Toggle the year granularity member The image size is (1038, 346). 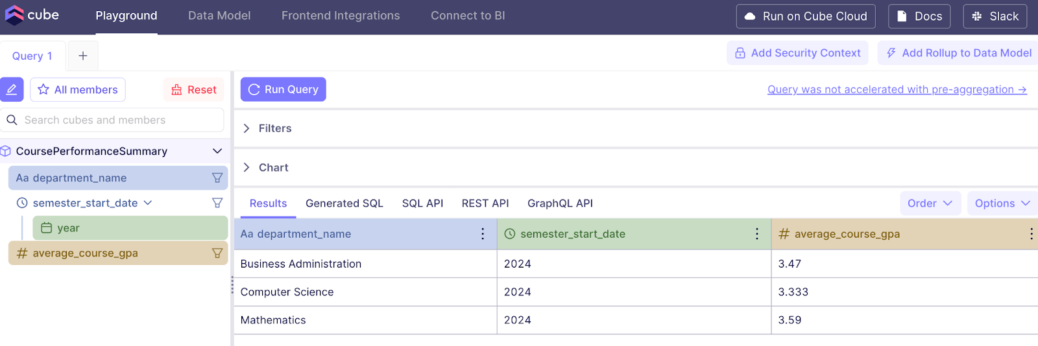click(130, 228)
